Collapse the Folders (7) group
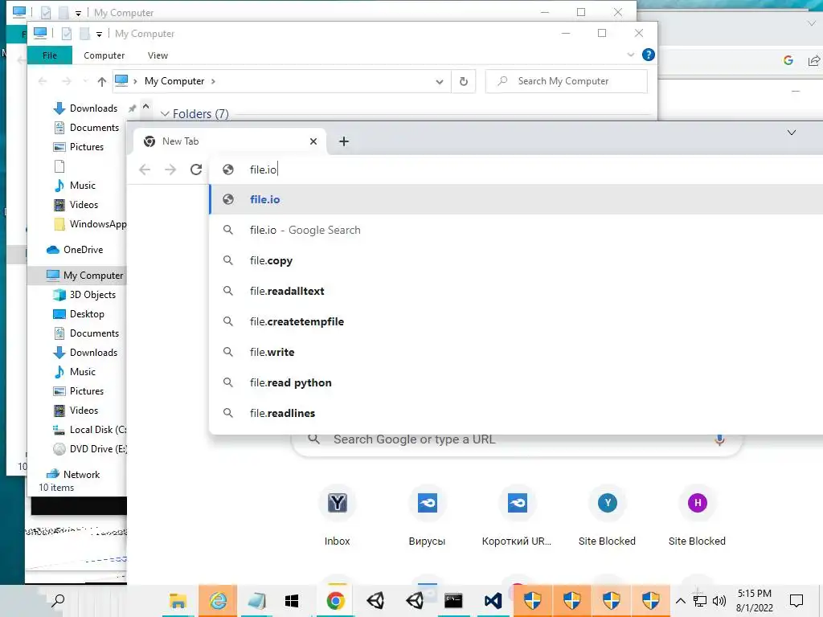The height and width of the screenshot is (617, 823). tap(165, 114)
